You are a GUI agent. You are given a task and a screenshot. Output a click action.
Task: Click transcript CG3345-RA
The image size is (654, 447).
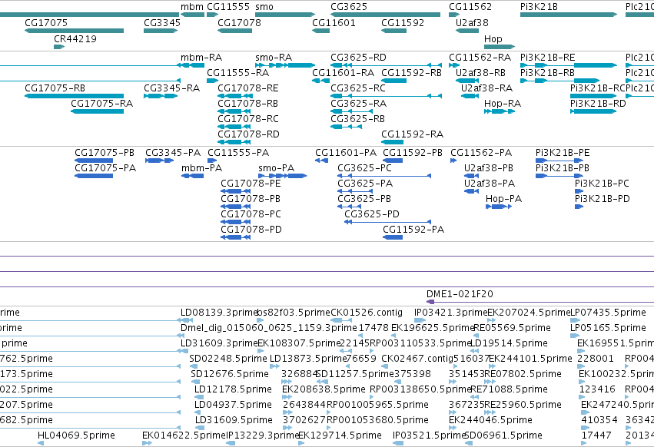(x=161, y=96)
